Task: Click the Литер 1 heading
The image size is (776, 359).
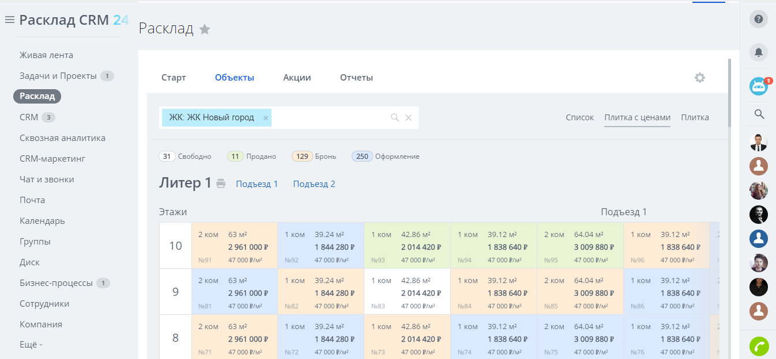Action: click(x=185, y=184)
